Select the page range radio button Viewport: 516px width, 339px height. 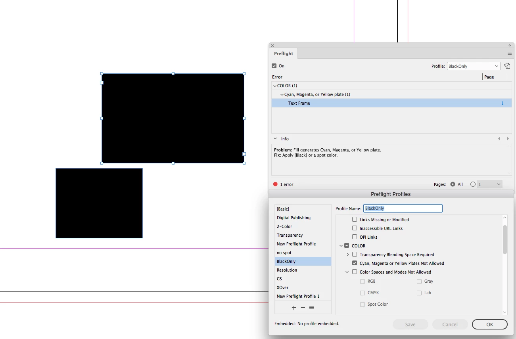coord(473,184)
